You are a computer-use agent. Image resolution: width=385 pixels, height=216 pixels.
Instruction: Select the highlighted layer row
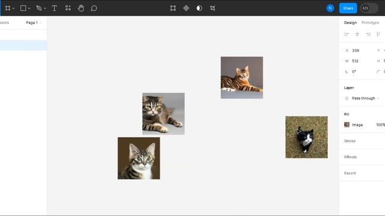pos(23,46)
